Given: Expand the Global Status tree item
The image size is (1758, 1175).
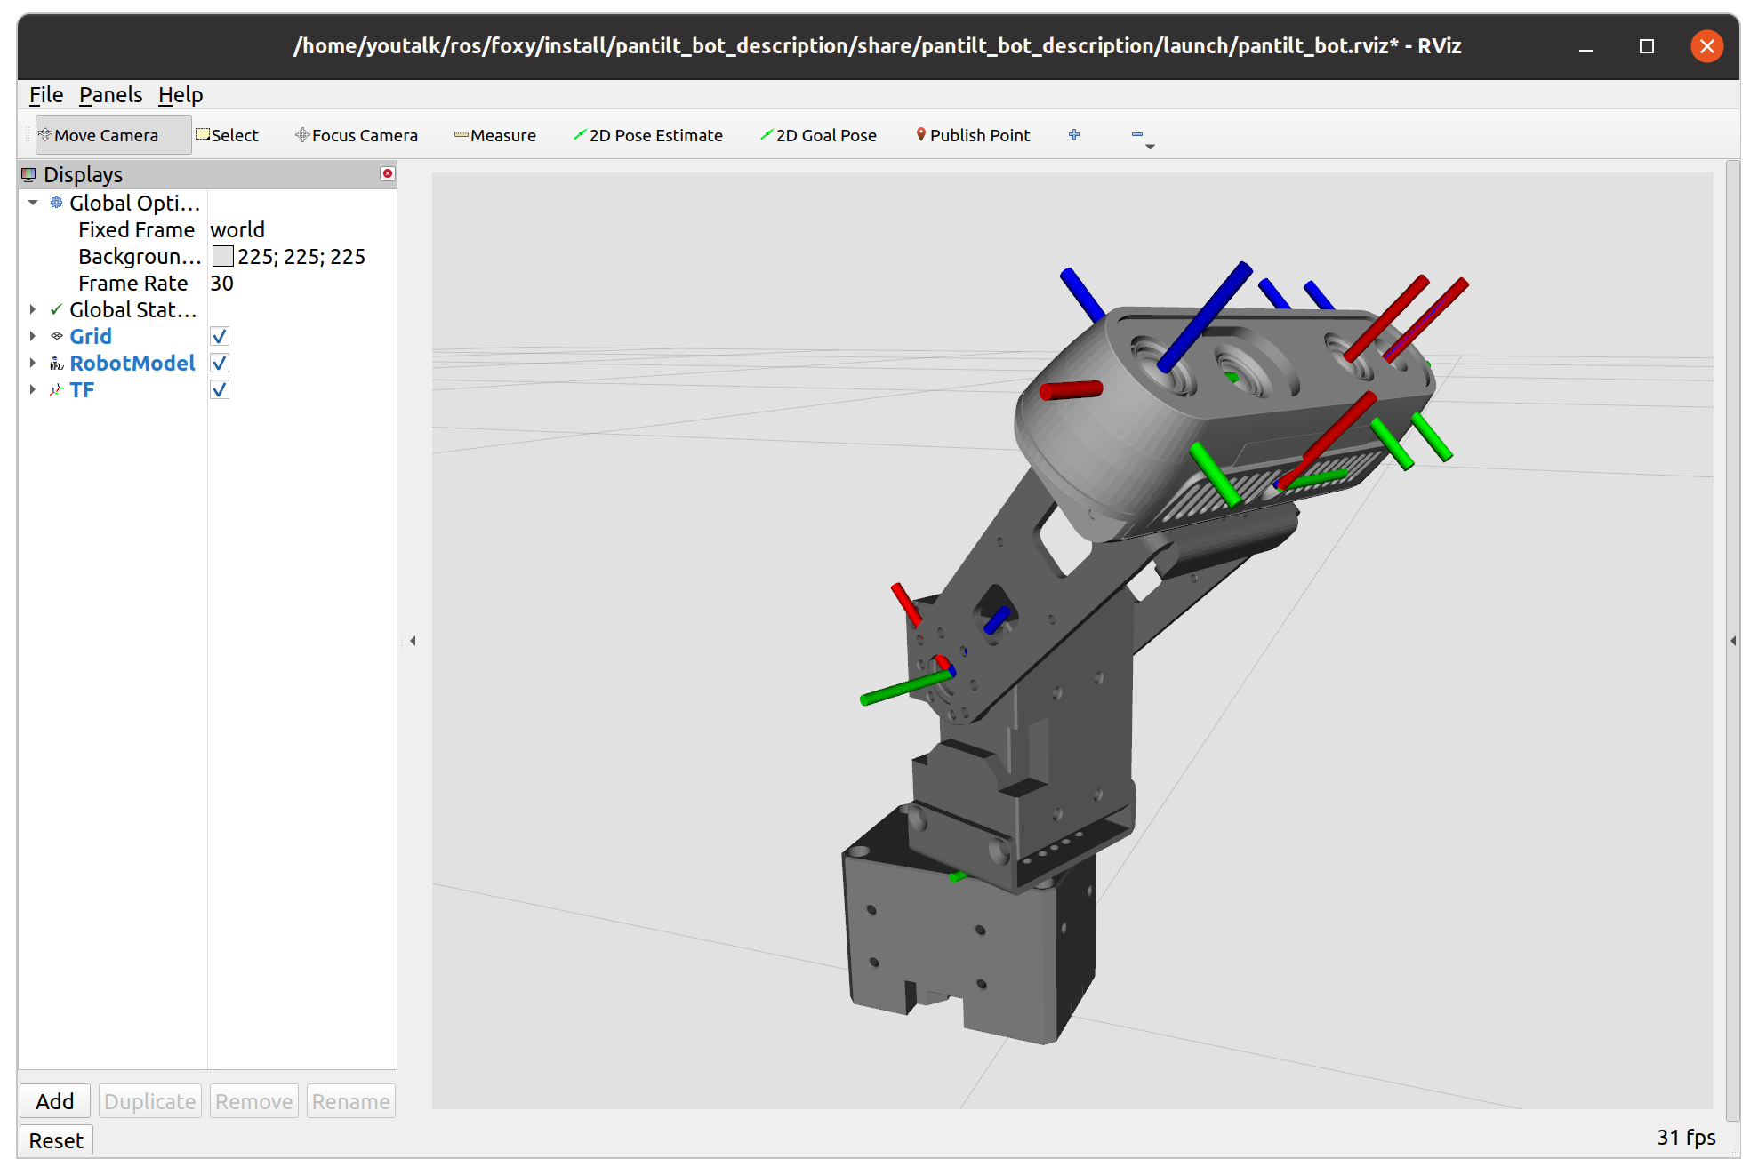Looking at the screenshot, I should [x=33, y=309].
